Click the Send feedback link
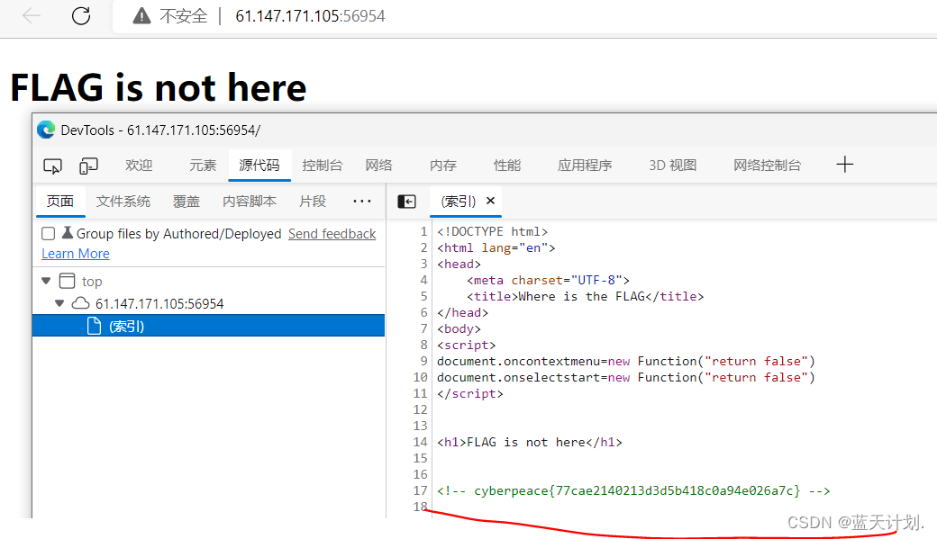This screenshot has height=539, width=937. [332, 234]
